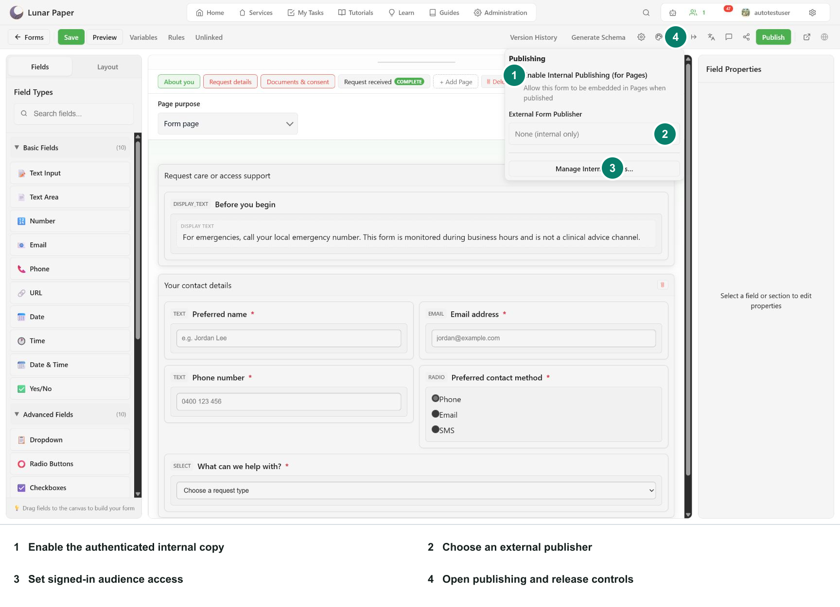Click the assistant robot icon in header

(x=673, y=13)
